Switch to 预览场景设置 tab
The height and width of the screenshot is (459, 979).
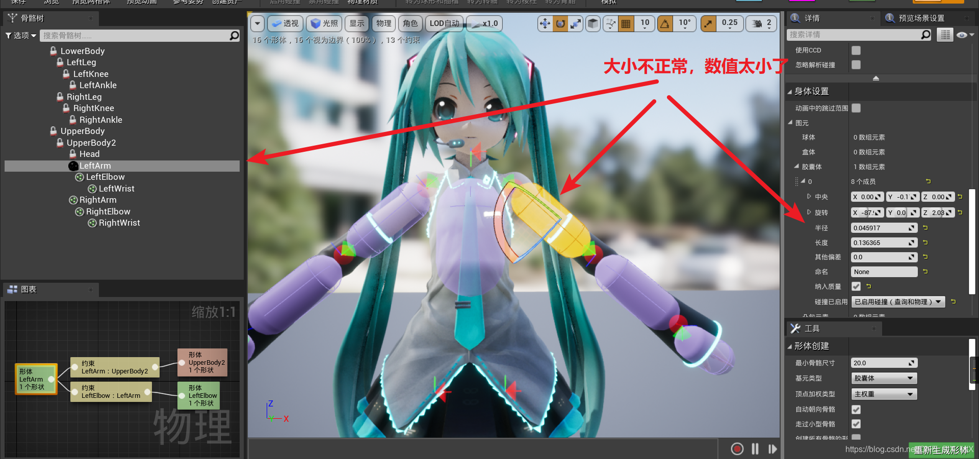[921, 18]
